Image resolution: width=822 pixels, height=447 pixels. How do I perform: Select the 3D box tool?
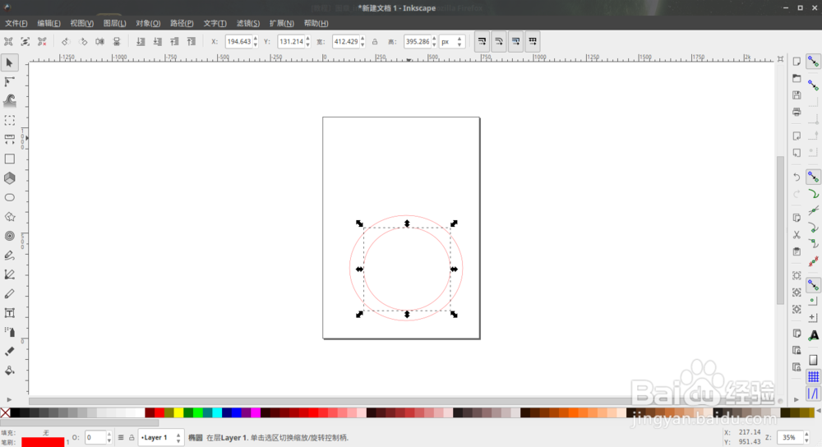[x=9, y=178]
